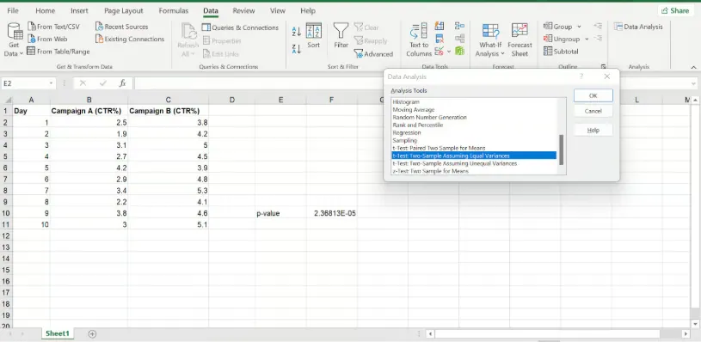Expand Data Validation dropdown arrow

(x=448, y=52)
